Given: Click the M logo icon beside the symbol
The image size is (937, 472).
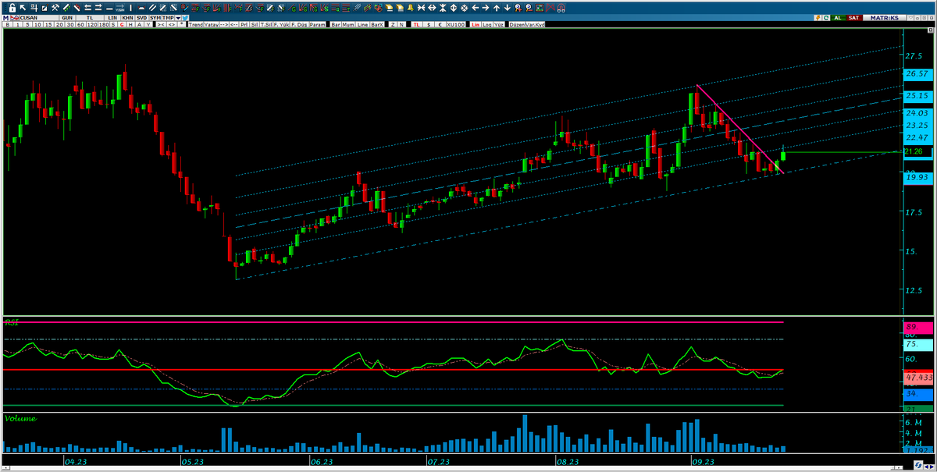Looking at the screenshot, I should click(x=5, y=18).
